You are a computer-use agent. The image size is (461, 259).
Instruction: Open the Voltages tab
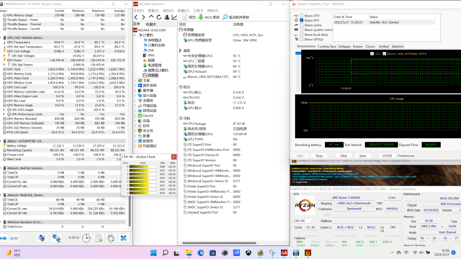point(344,46)
